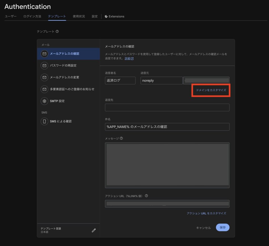Switch to the ユーザー tab

[x=11, y=16]
